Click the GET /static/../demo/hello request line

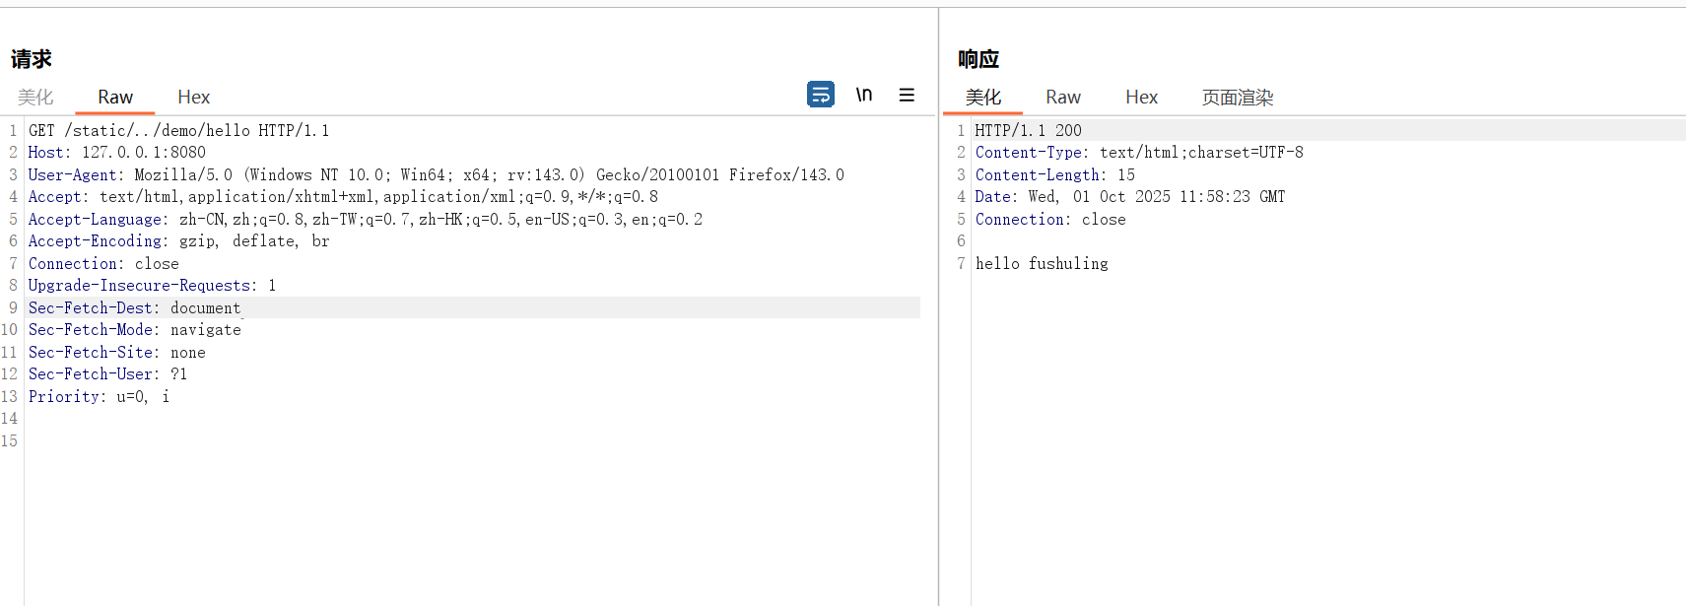pyautogui.click(x=178, y=130)
